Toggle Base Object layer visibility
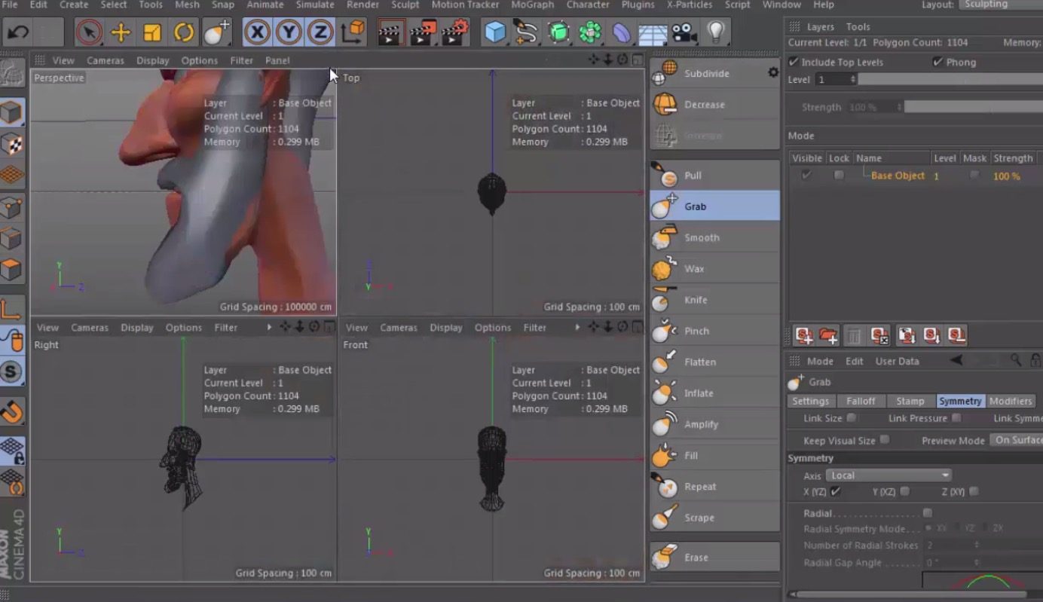Image resolution: width=1043 pixels, height=602 pixels. 806,176
